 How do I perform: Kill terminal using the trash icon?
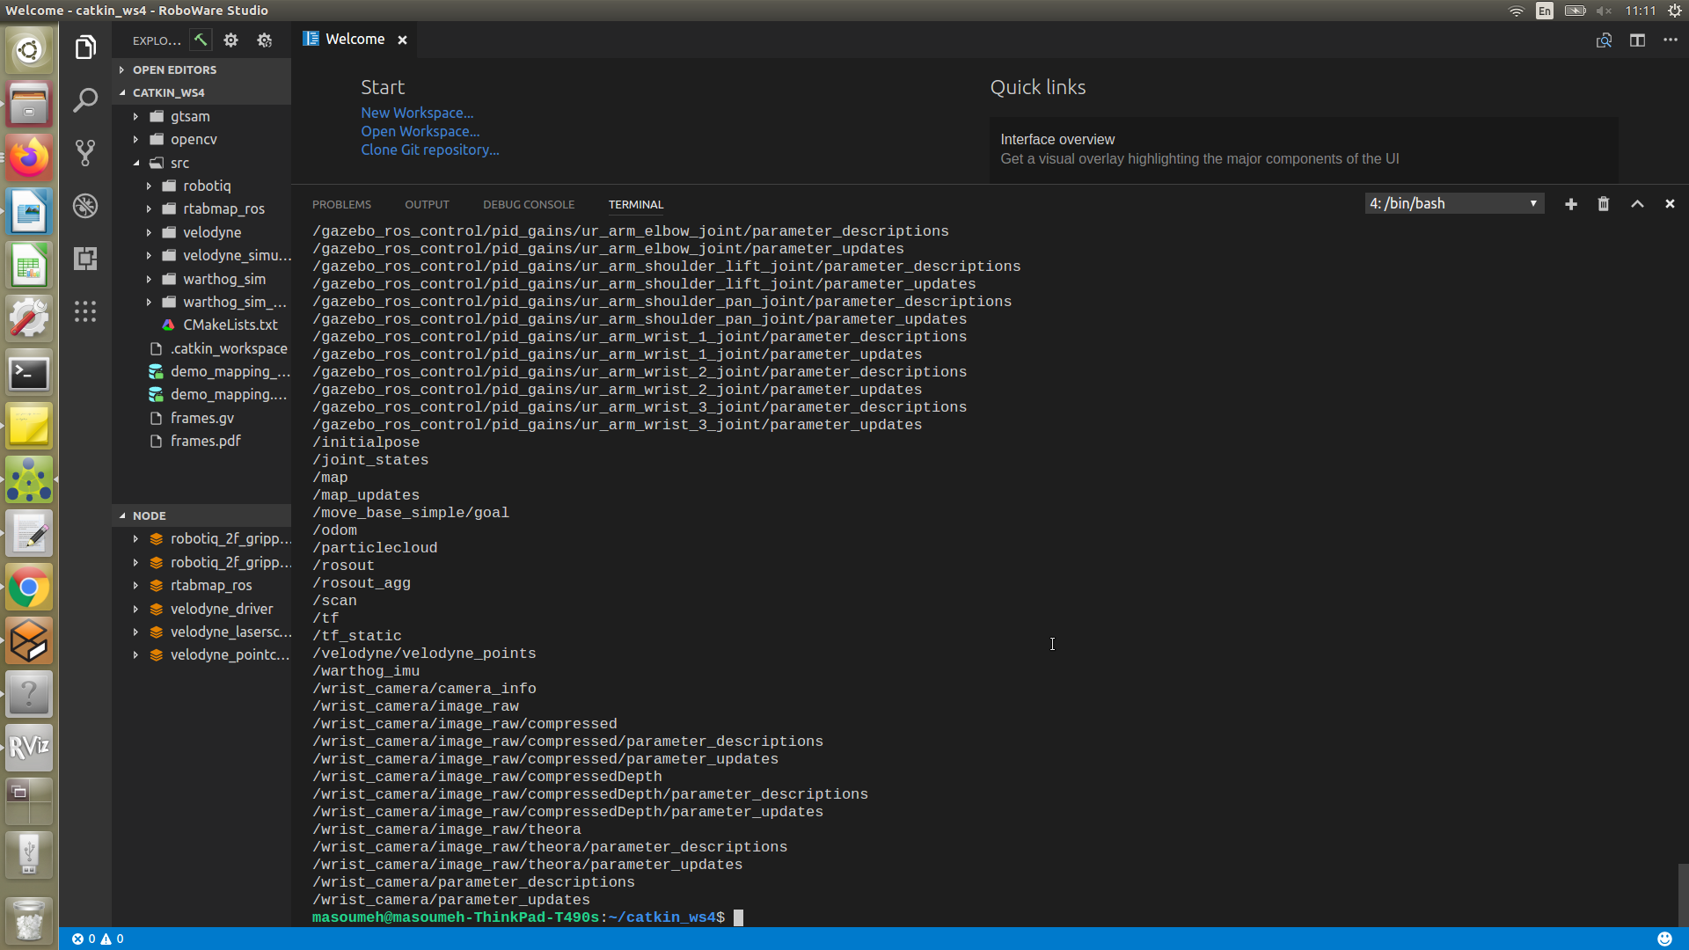(x=1604, y=204)
